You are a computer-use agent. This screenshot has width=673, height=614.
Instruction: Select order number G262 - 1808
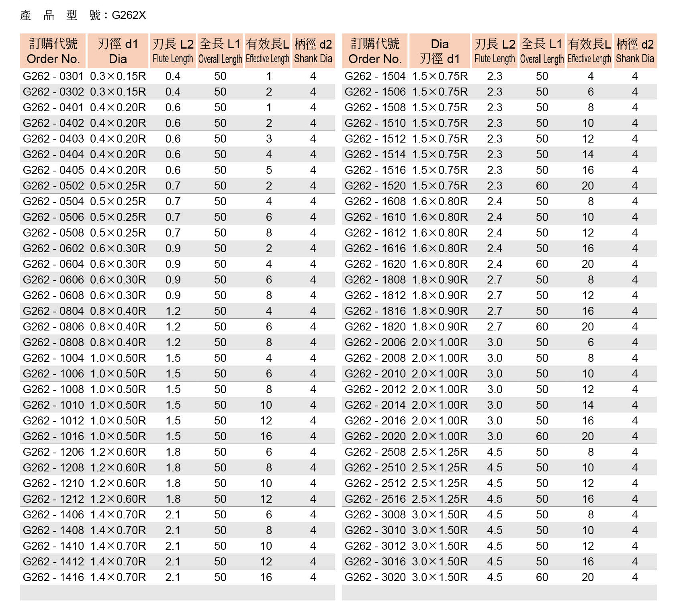click(x=375, y=280)
